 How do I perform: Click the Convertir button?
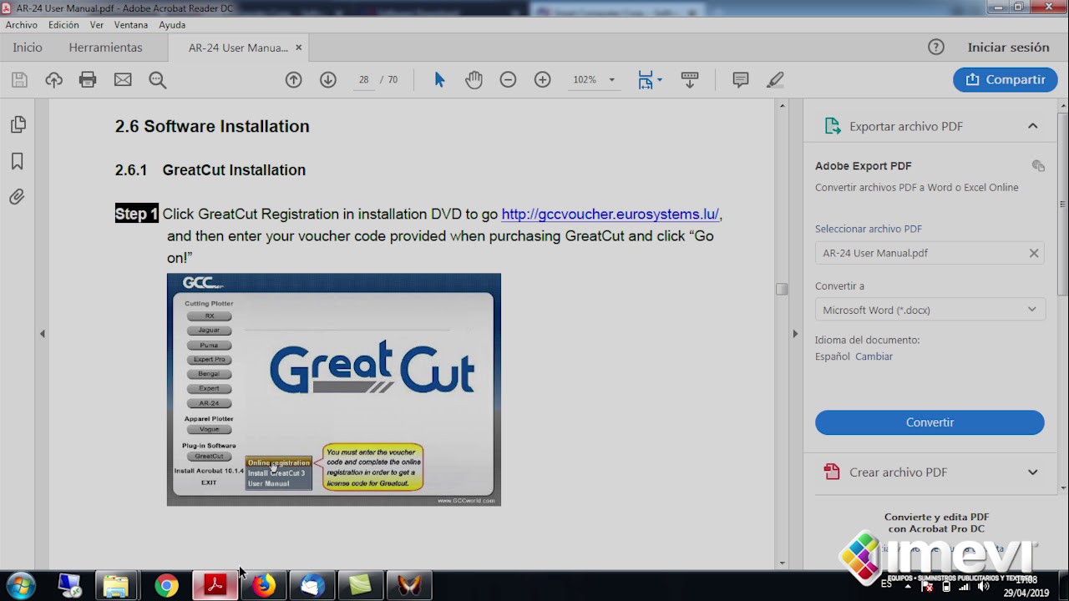(x=930, y=422)
